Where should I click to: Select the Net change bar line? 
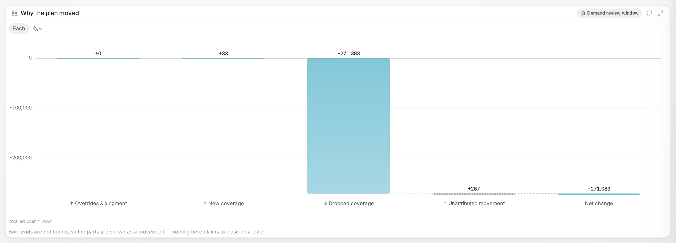click(x=598, y=194)
